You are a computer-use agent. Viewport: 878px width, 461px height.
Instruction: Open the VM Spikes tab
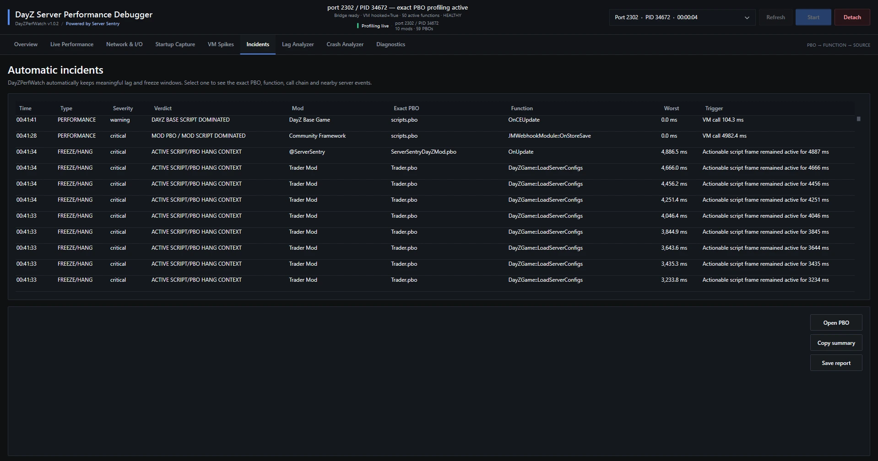pyautogui.click(x=221, y=44)
